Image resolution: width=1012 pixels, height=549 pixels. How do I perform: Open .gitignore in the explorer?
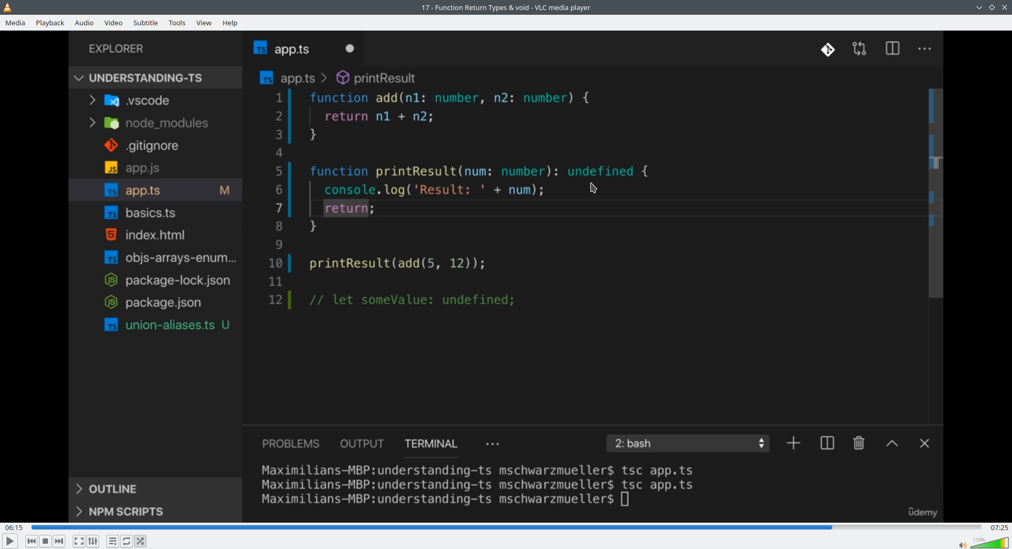tap(155, 145)
